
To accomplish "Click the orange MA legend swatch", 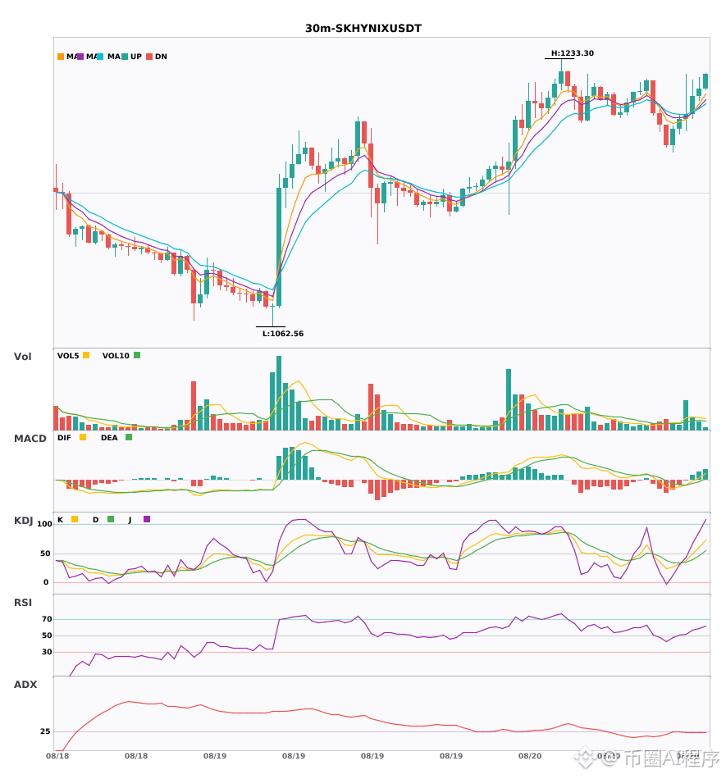I will coord(61,57).
